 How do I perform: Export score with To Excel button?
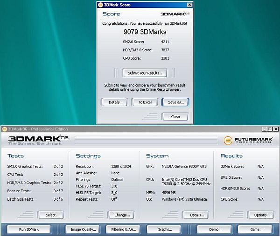coord(145,102)
